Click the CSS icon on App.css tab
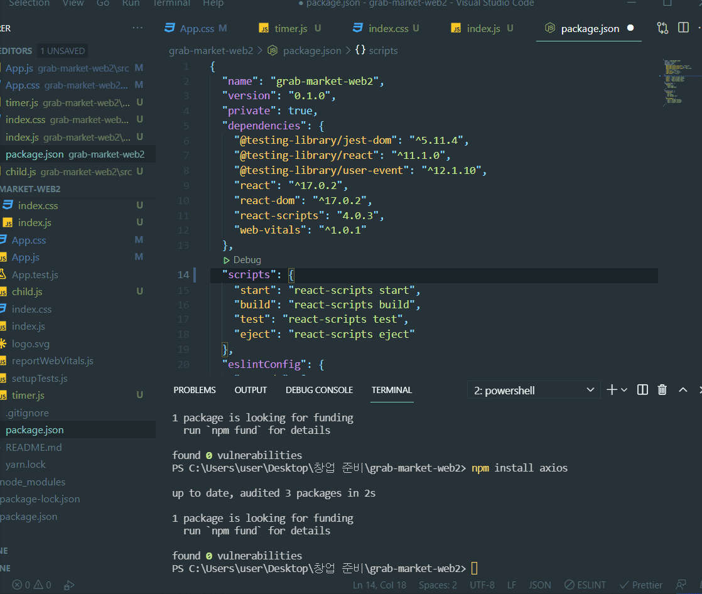The image size is (702, 594). [170, 28]
